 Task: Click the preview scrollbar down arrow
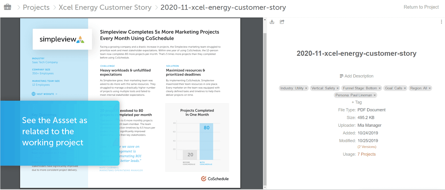(x=265, y=188)
